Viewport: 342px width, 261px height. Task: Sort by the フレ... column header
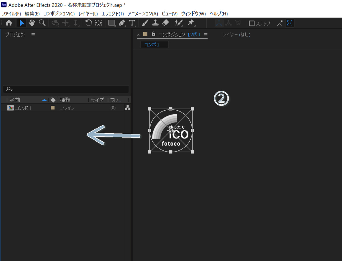coord(116,100)
